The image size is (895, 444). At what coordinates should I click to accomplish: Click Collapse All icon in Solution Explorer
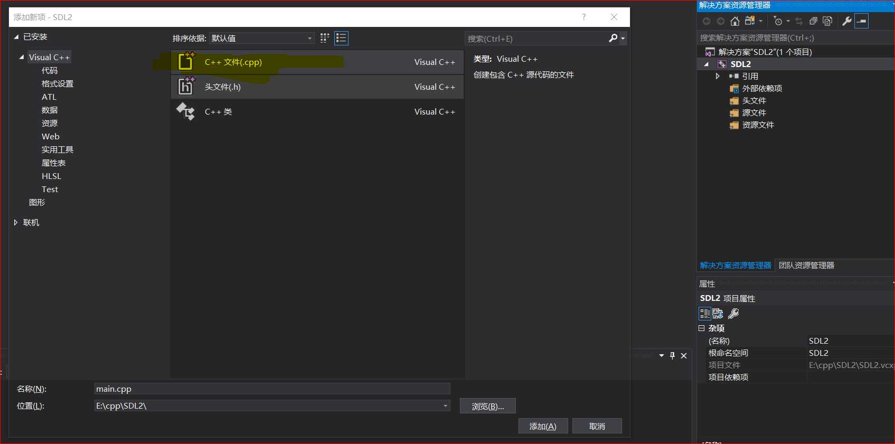[813, 21]
